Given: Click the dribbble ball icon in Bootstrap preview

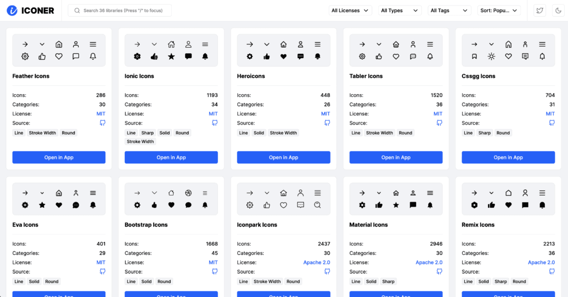Looking at the screenshot, I should pyautogui.click(x=188, y=193).
